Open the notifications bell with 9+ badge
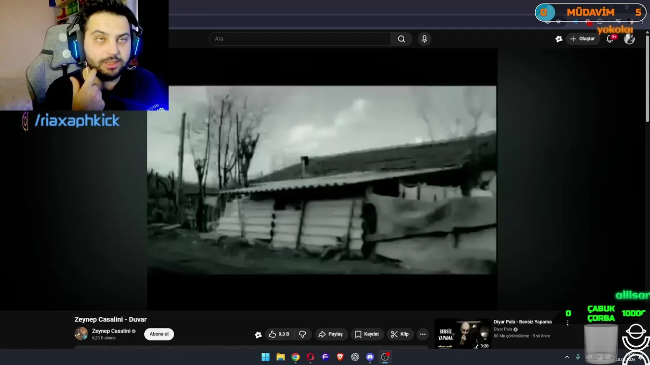 tap(610, 39)
